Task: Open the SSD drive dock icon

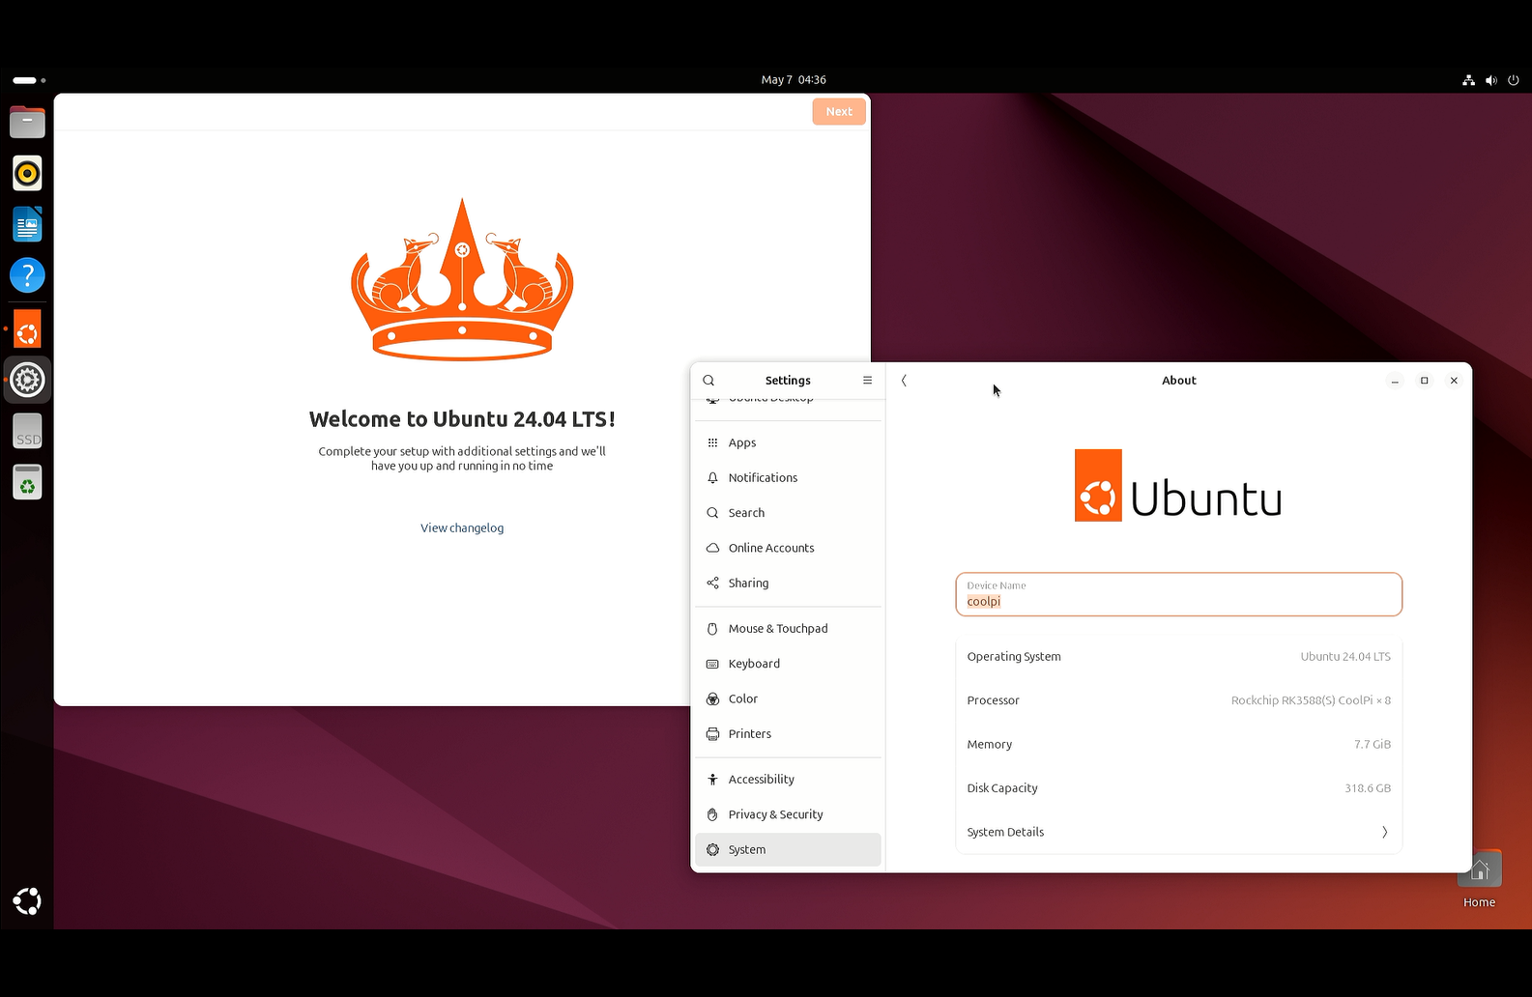Action: pos(27,431)
